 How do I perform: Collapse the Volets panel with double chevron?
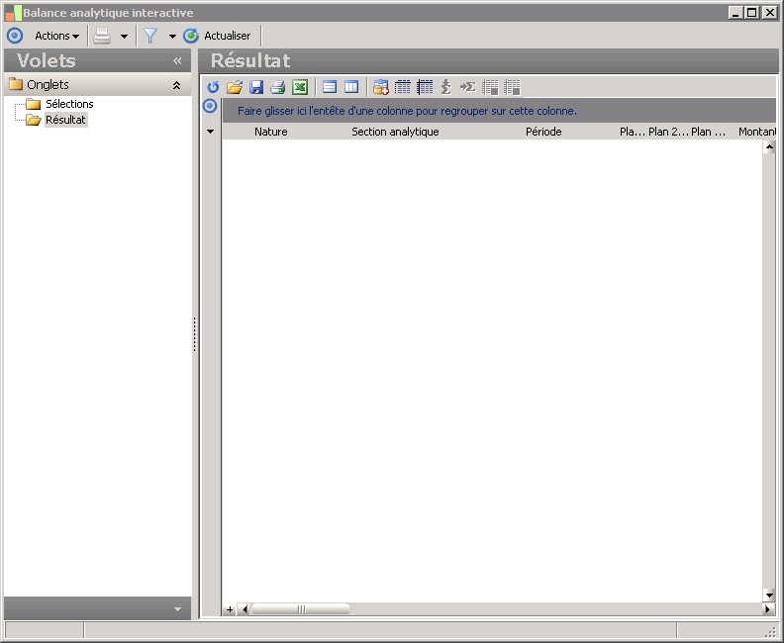tap(177, 61)
